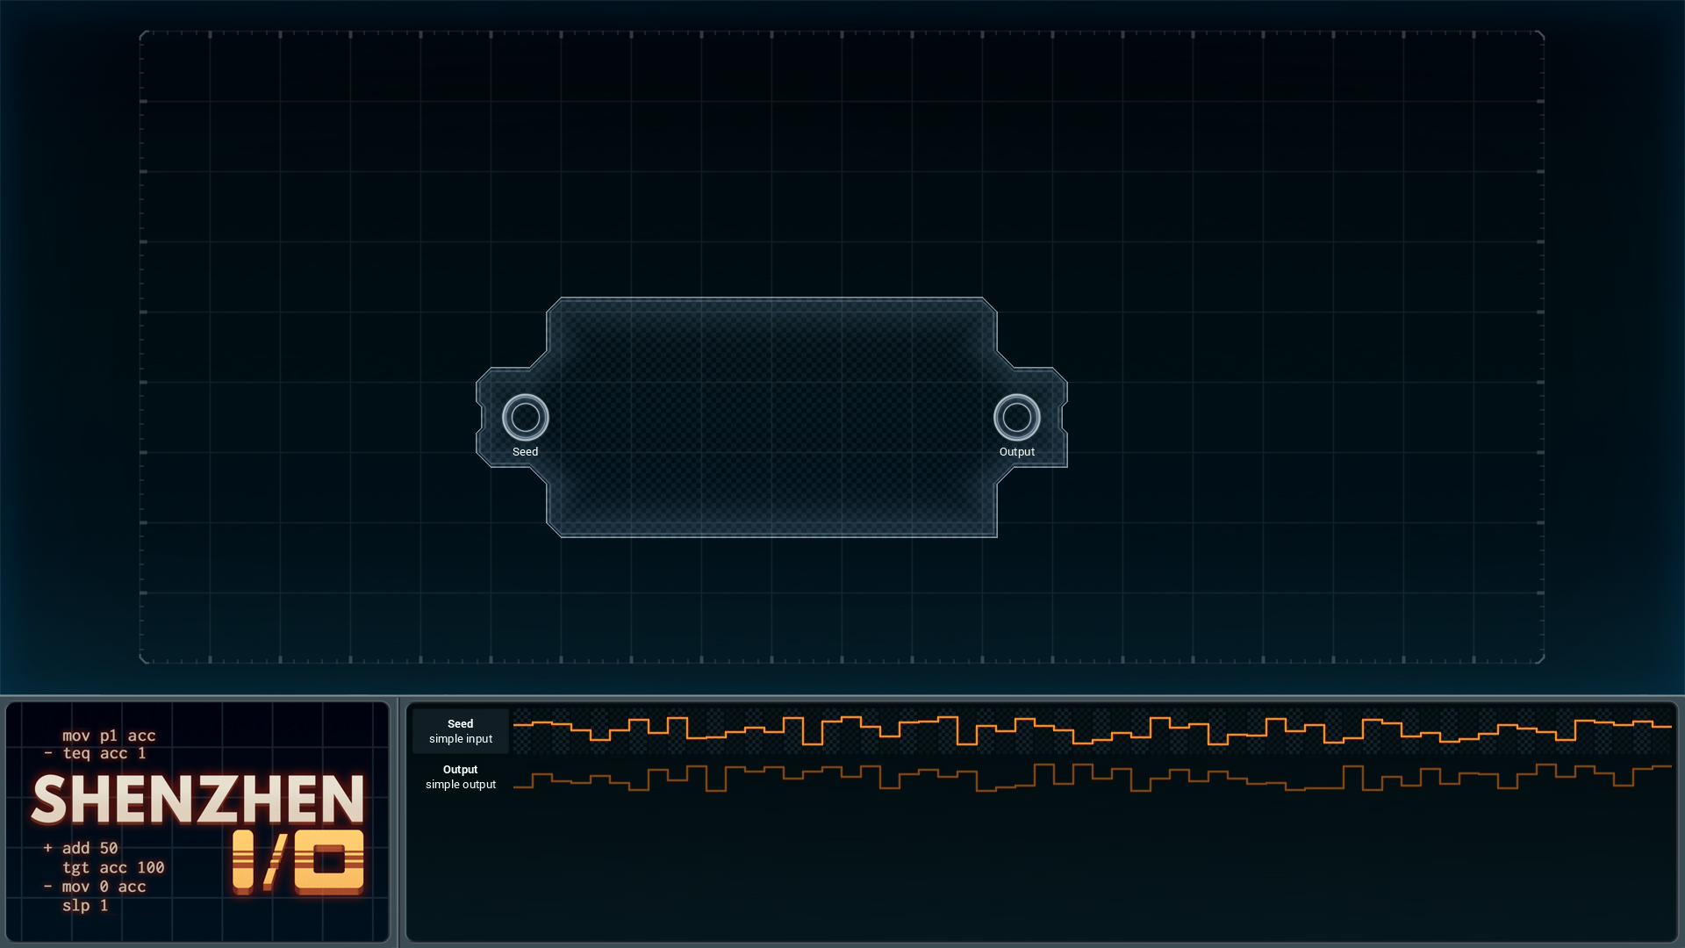
Task: Click the Seed text label under pin
Action: (x=525, y=452)
